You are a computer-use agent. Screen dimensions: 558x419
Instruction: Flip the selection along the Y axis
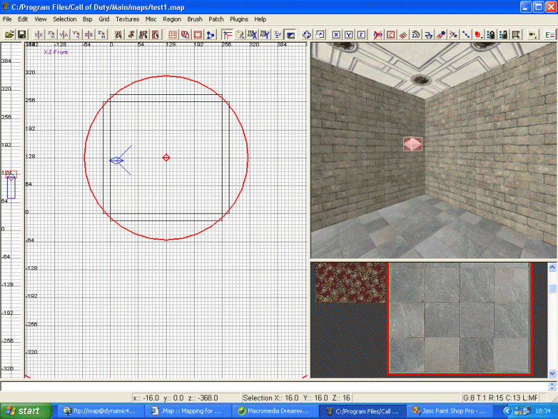[x=63, y=34]
